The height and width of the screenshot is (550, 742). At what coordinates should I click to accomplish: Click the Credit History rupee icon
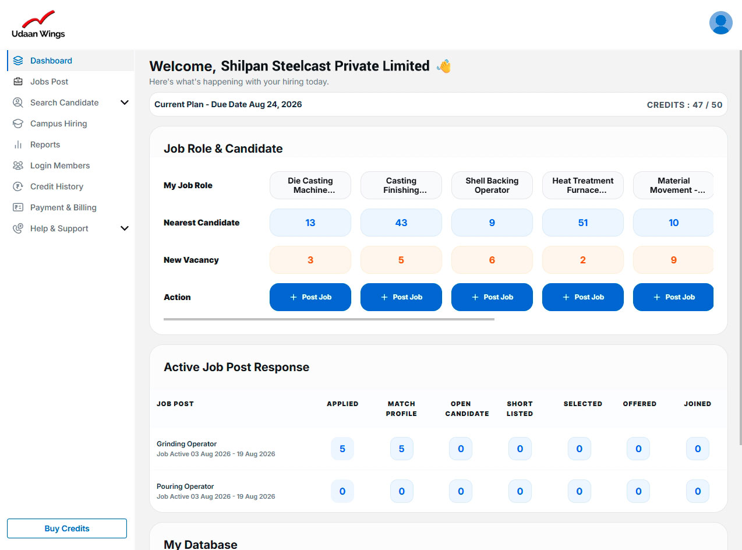(x=18, y=186)
